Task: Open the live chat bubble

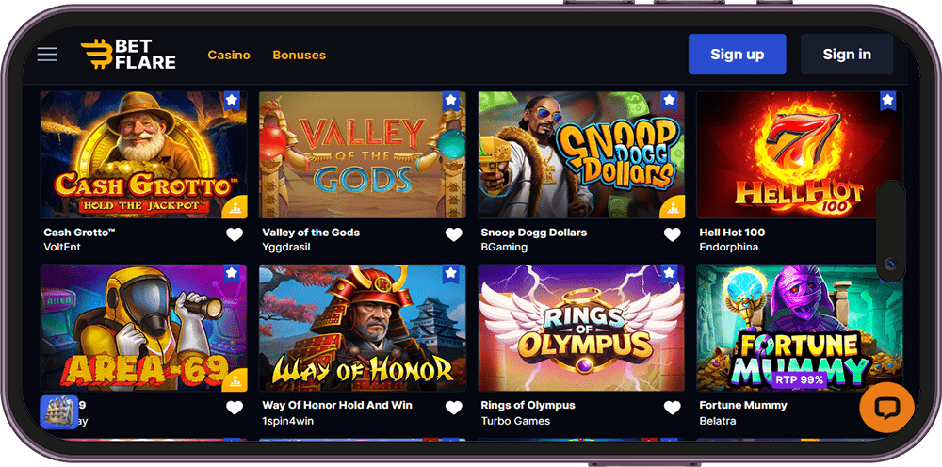Action: pos(886,409)
